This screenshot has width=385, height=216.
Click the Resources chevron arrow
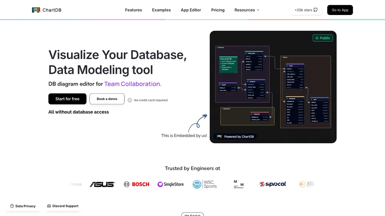258,10
